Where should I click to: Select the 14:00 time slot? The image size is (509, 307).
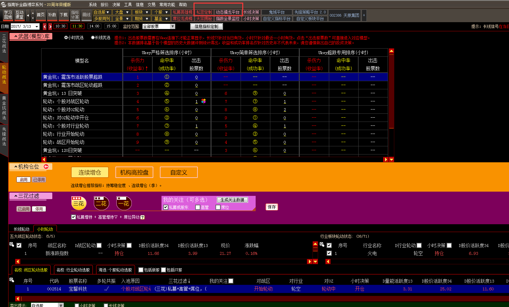[x=94, y=26]
